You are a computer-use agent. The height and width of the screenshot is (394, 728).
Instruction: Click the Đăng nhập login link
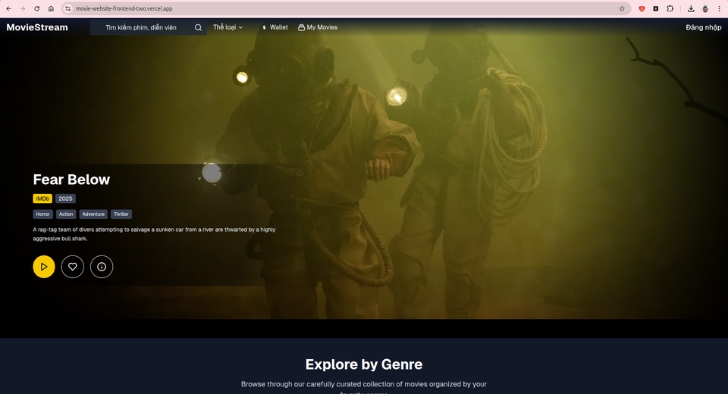[703, 27]
